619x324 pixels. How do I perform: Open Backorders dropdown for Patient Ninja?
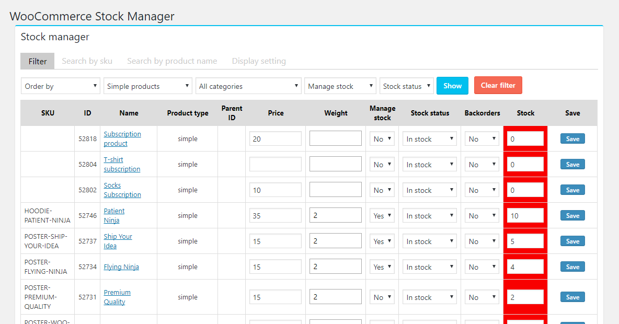coord(482,216)
